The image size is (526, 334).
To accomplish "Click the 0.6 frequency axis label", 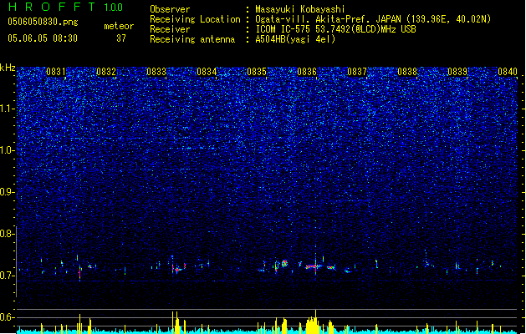I will pos(7,317).
